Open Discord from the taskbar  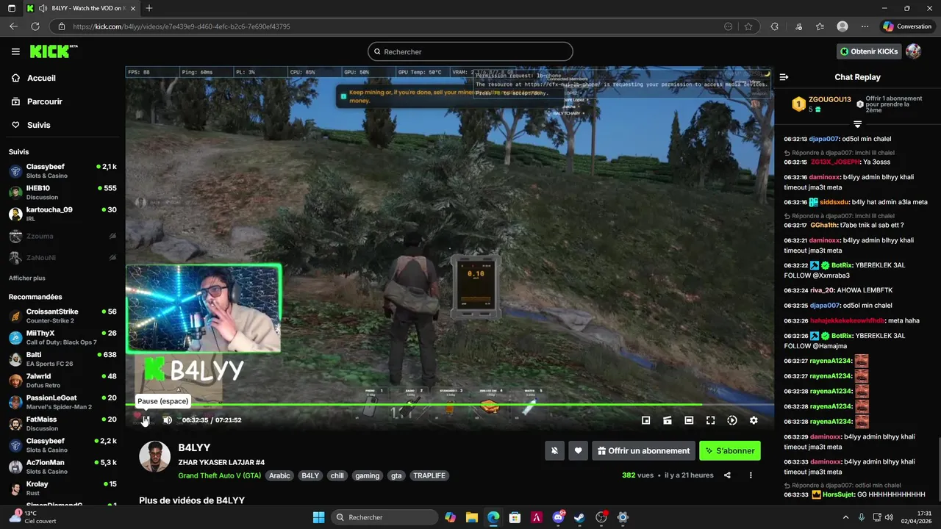pos(559,517)
